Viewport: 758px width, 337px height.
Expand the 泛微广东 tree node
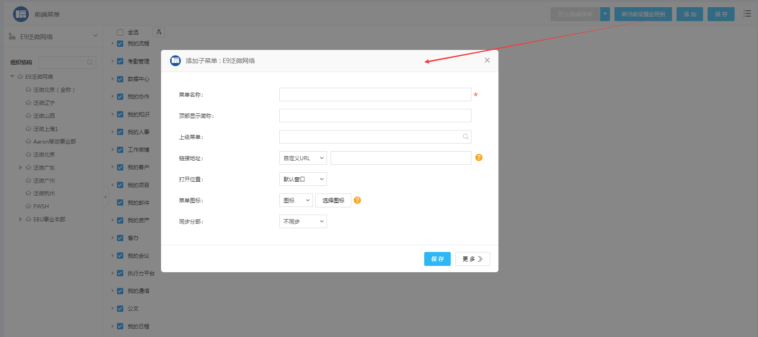pyautogui.click(x=21, y=167)
